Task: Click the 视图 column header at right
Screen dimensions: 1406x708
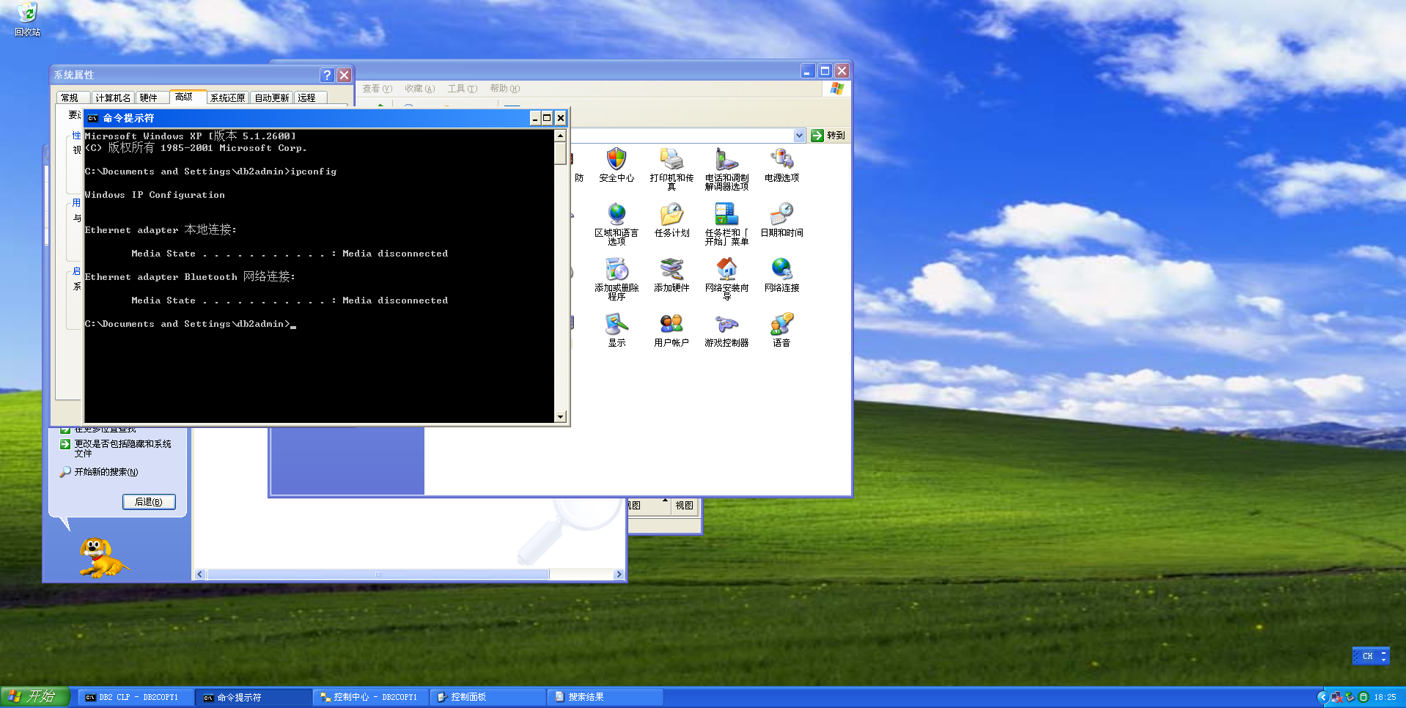Action: [x=684, y=506]
